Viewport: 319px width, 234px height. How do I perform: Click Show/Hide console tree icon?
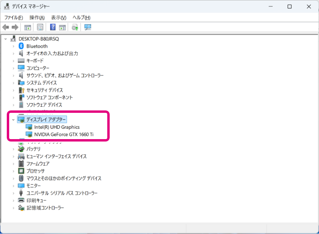tap(28, 27)
